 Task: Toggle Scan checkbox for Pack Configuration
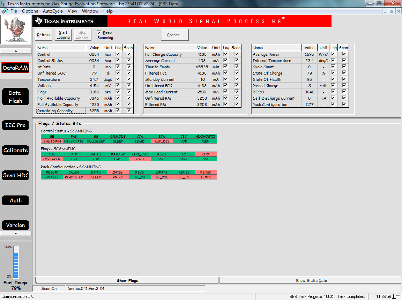click(x=344, y=104)
